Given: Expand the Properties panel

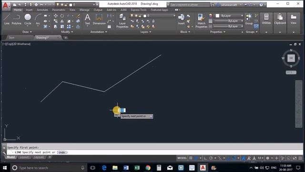Looking at the screenshot, I should [218, 32].
